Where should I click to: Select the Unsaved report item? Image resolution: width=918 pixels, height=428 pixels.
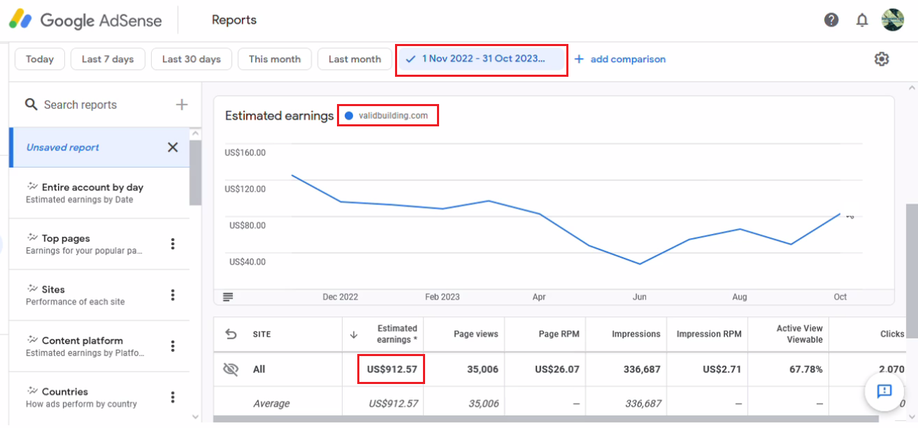tap(99, 147)
